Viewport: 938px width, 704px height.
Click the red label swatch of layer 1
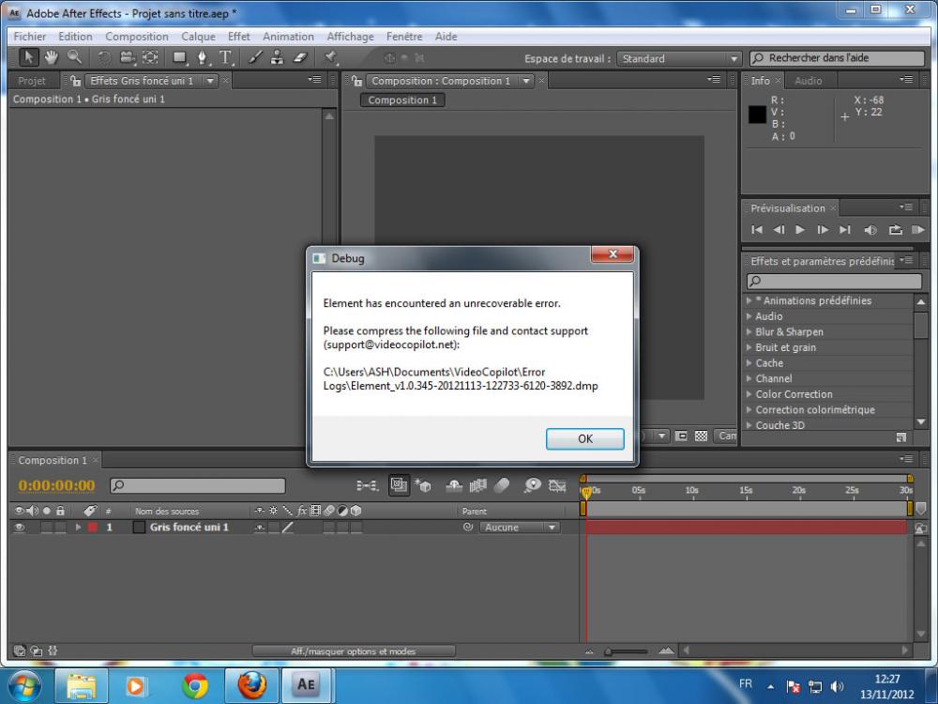coord(93,528)
